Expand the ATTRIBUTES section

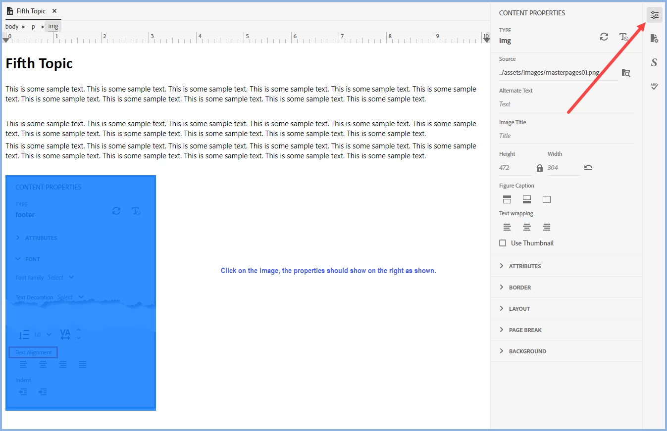pyautogui.click(x=566, y=266)
